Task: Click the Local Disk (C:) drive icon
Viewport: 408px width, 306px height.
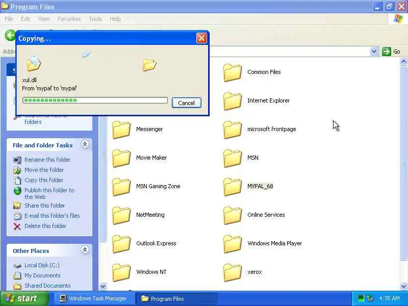Action: coord(17,266)
